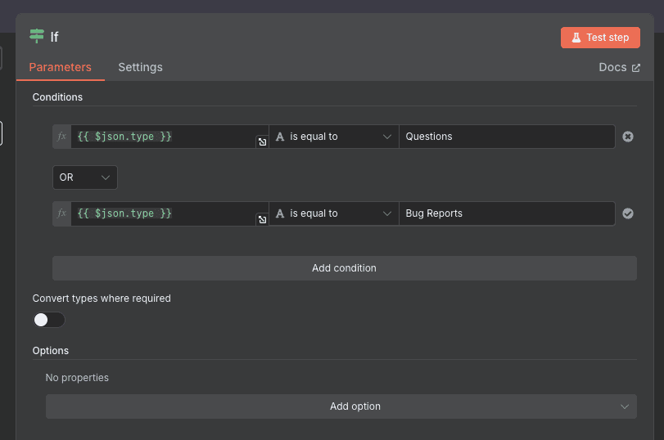Screen dimensions: 664x440
Task: Open expression editor for first condition
Action: coord(262,142)
